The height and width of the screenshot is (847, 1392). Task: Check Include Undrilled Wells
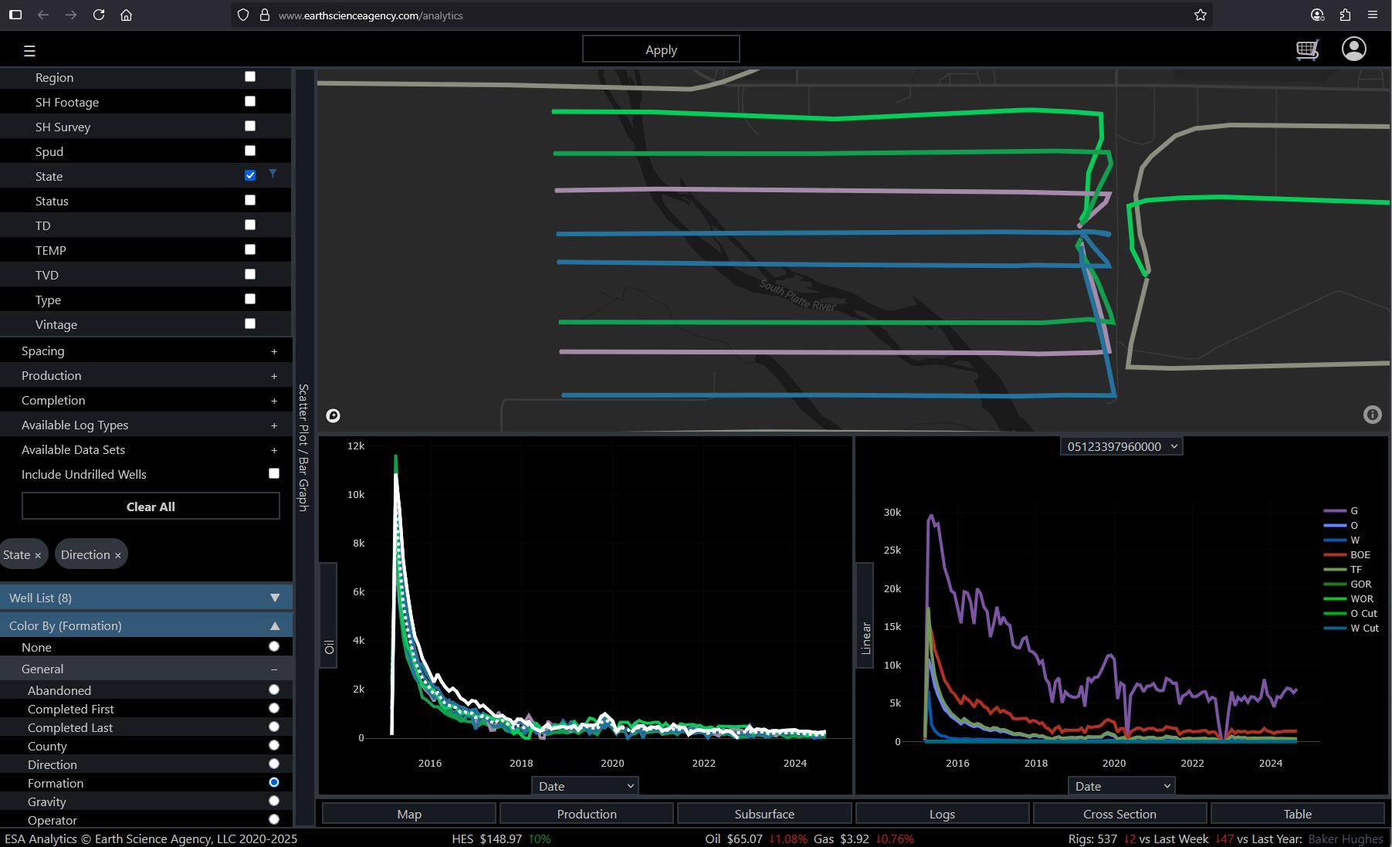[274, 473]
